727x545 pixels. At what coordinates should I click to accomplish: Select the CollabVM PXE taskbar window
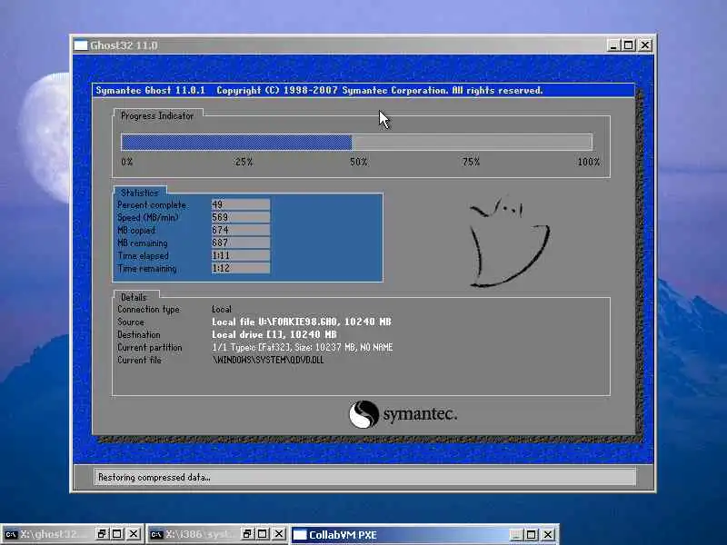click(424, 534)
